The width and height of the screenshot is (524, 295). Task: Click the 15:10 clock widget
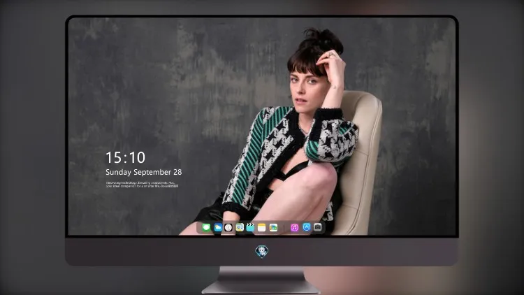[x=125, y=157]
